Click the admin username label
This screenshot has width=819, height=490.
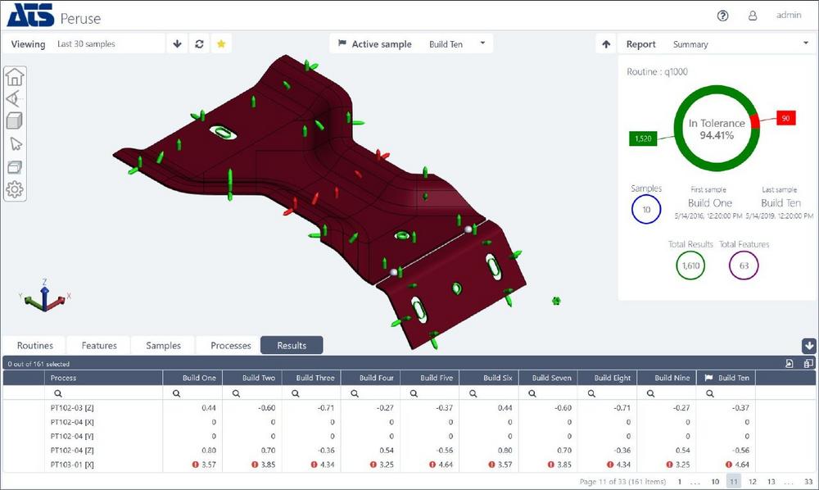pos(789,15)
